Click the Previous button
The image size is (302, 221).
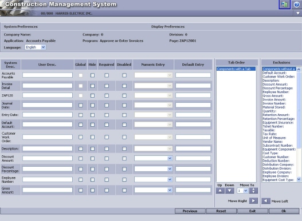190,211
